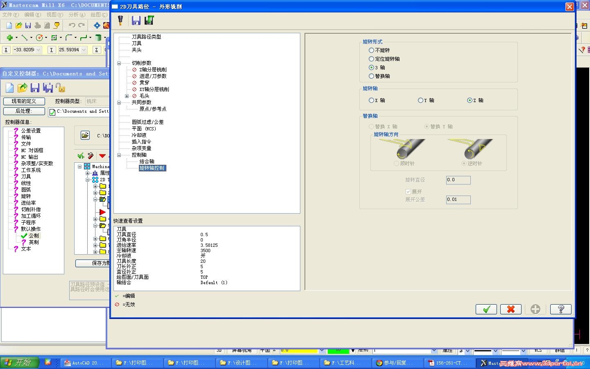This screenshot has width=590, height=369.
Task: Expand the 毛头 tree node
Action: click(x=127, y=96)
